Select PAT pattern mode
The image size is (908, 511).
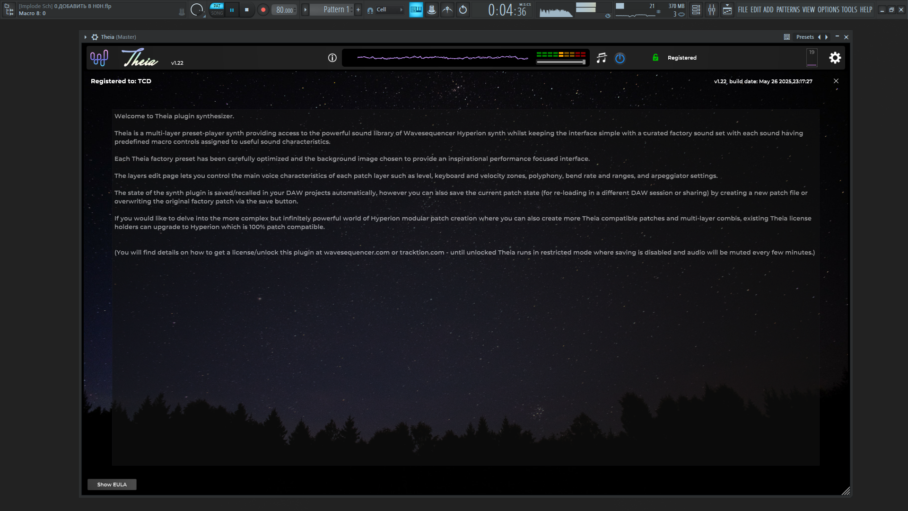(x=217, y=6)
